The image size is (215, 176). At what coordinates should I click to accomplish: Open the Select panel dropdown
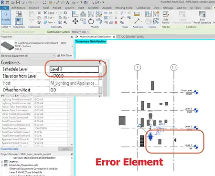pyautogui.click(x=6, y=27)
